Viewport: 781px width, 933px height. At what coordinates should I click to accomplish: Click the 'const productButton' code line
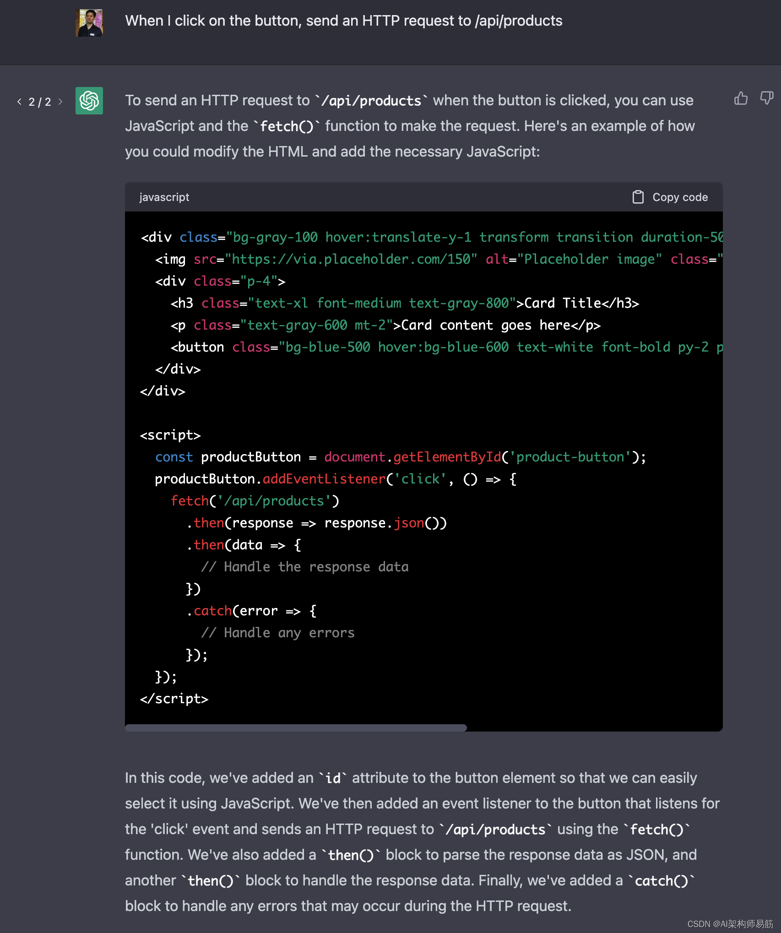(401, 457)
